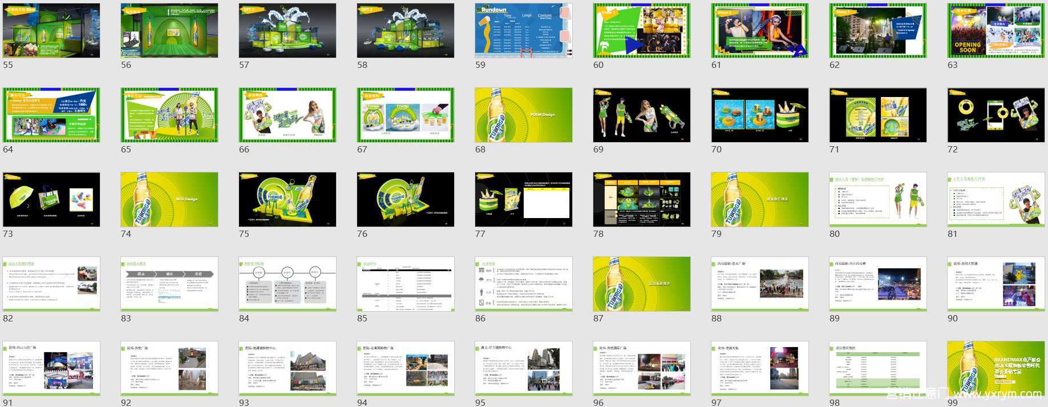
Task: Choose slide 67 thumbnail with float ring products
Action: 406,115
